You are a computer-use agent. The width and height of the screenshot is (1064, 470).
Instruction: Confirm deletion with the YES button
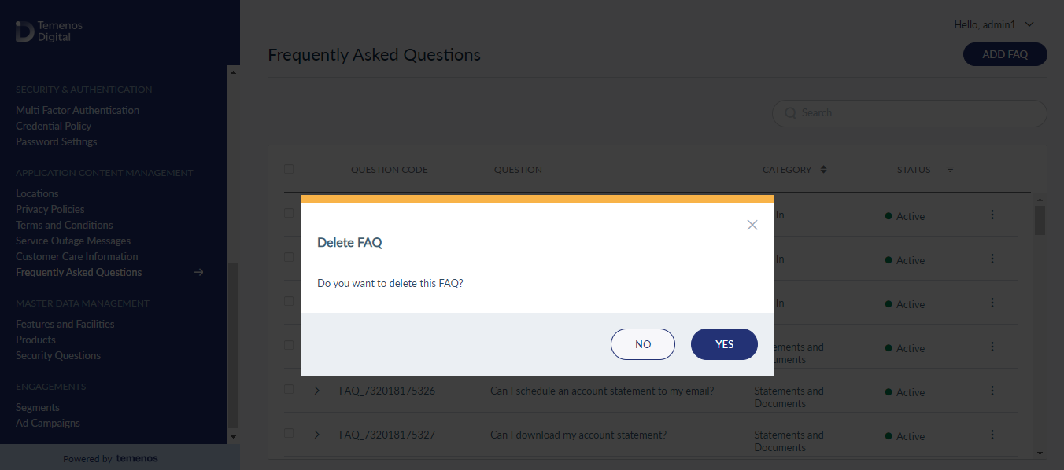tap(724, 344)
